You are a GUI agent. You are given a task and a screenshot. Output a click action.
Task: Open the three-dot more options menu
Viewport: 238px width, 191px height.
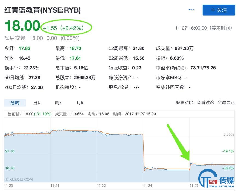(x=191, y=10)
